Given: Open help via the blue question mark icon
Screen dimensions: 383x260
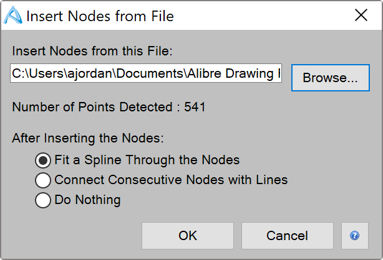Looking at the screenshot, I should 354,236.
